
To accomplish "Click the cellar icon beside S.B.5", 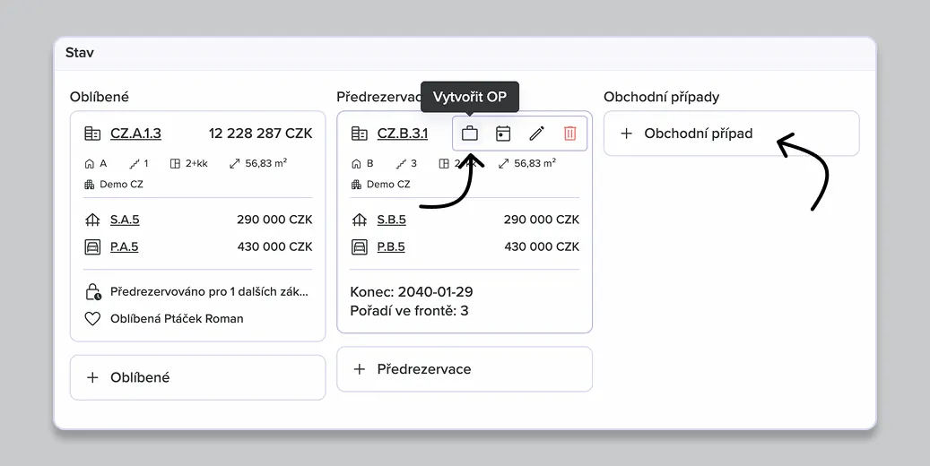I will tap(360, 220).
